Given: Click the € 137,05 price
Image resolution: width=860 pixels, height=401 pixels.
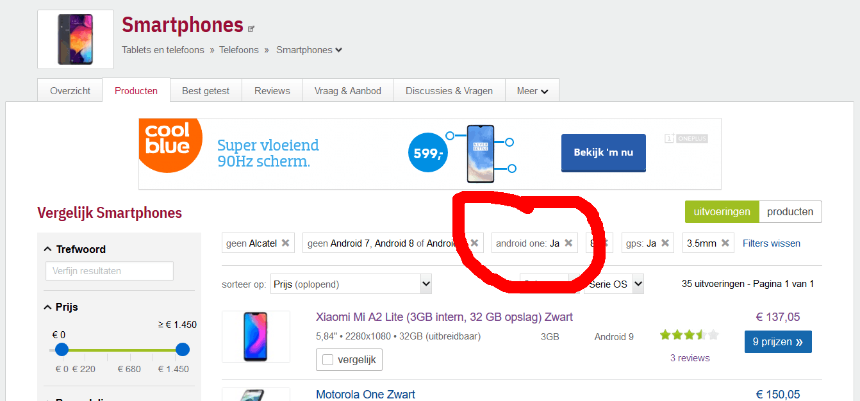Looking at the screenshot, I should coord(778,317).
